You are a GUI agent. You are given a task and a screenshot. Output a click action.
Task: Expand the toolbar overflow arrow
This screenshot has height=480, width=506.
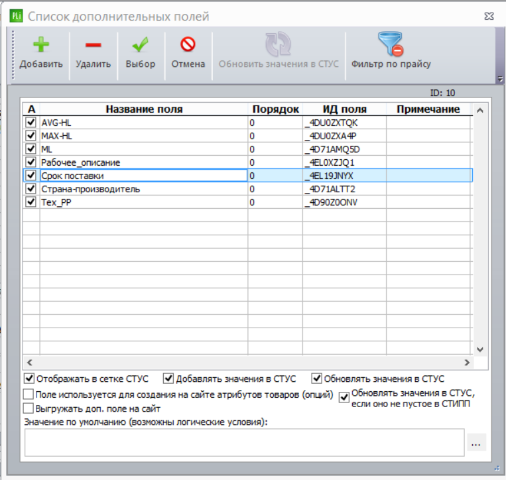(x=500, y=78)
